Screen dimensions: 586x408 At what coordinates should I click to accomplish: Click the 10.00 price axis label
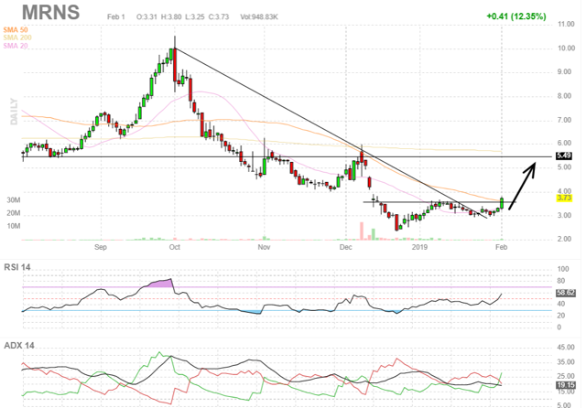coord(566,48)
